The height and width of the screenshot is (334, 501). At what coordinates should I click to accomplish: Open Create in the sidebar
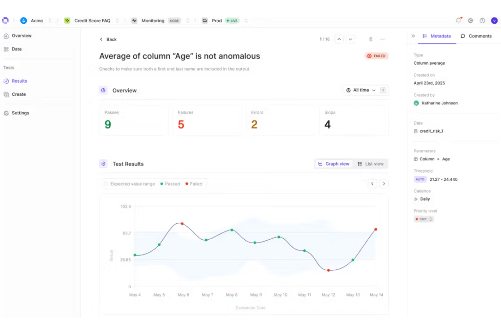(x=15, y=94)
